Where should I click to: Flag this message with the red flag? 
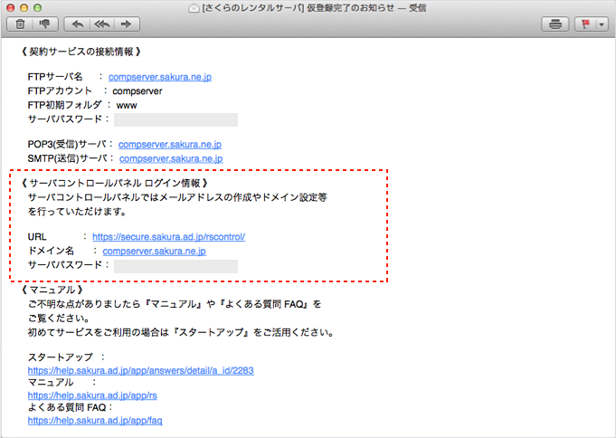pyautogui.click(x=585, y=24)
